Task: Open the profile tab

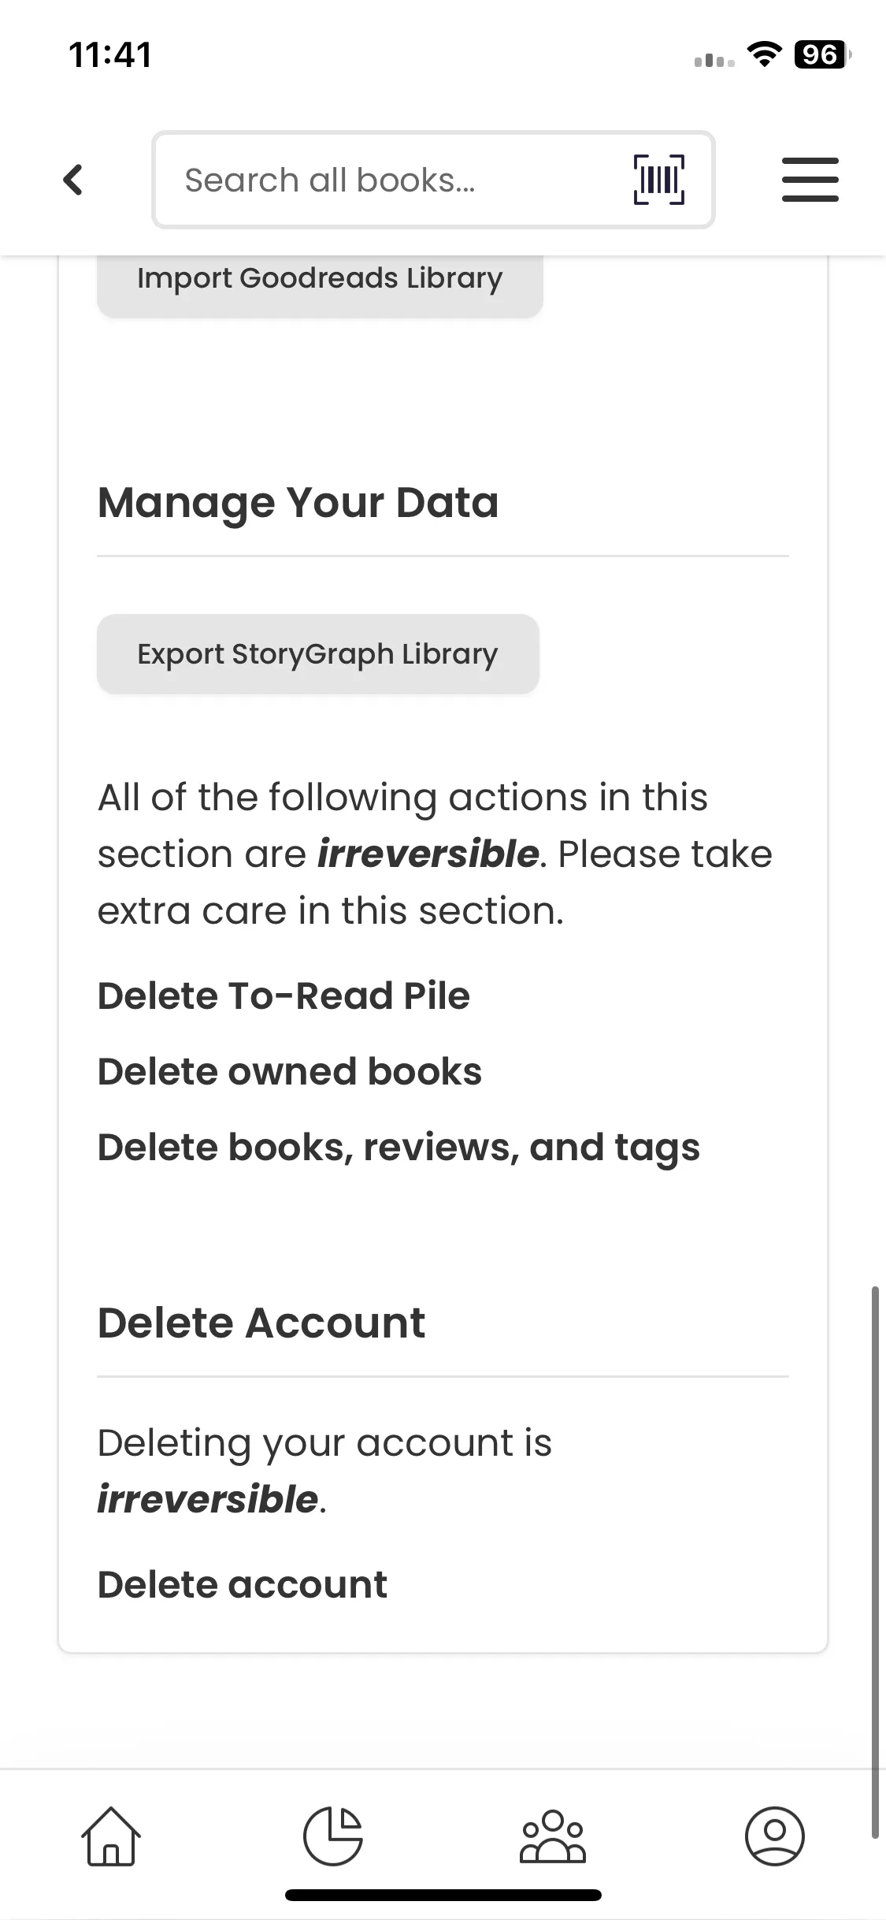Action: 774,1836
